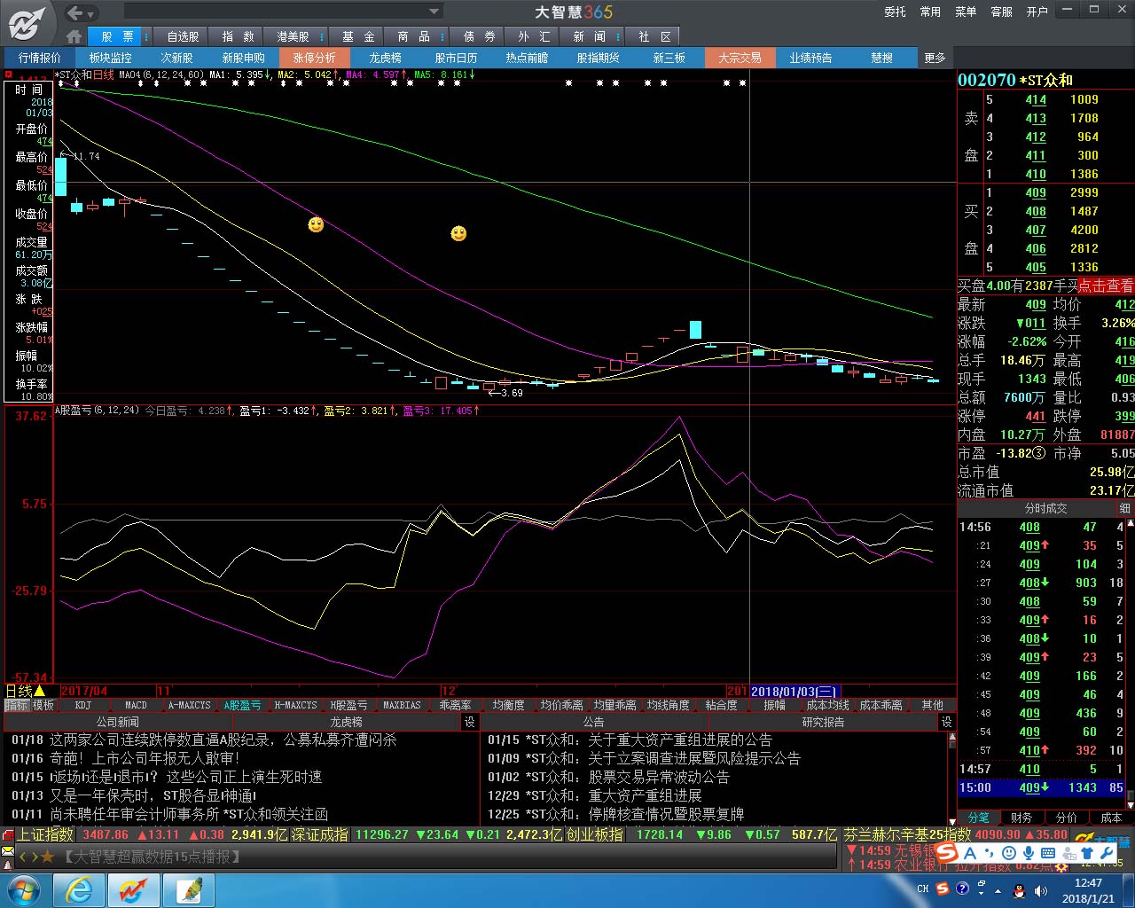Click 大宗交易 button
The width and height of the screenshot is (1135, 908).
[x=740, y=58]
